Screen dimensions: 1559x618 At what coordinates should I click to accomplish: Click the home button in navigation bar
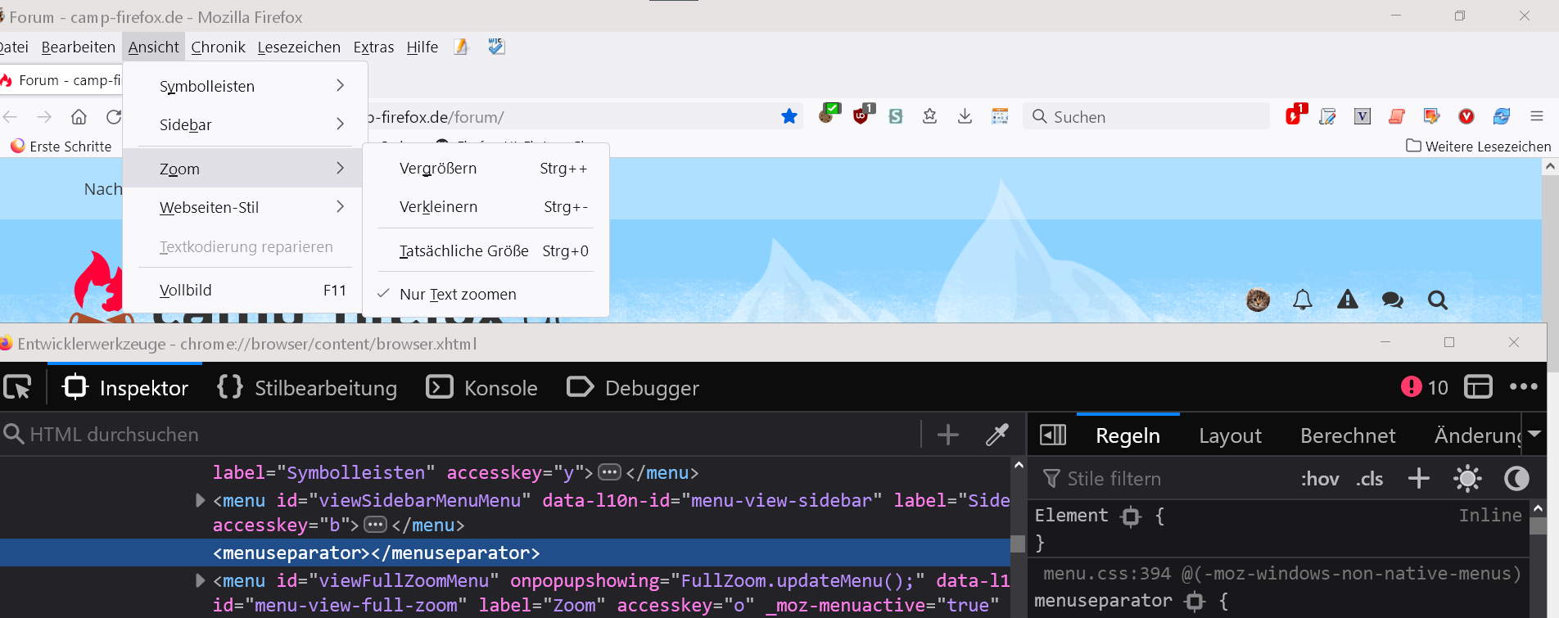[x=79, y=117]
